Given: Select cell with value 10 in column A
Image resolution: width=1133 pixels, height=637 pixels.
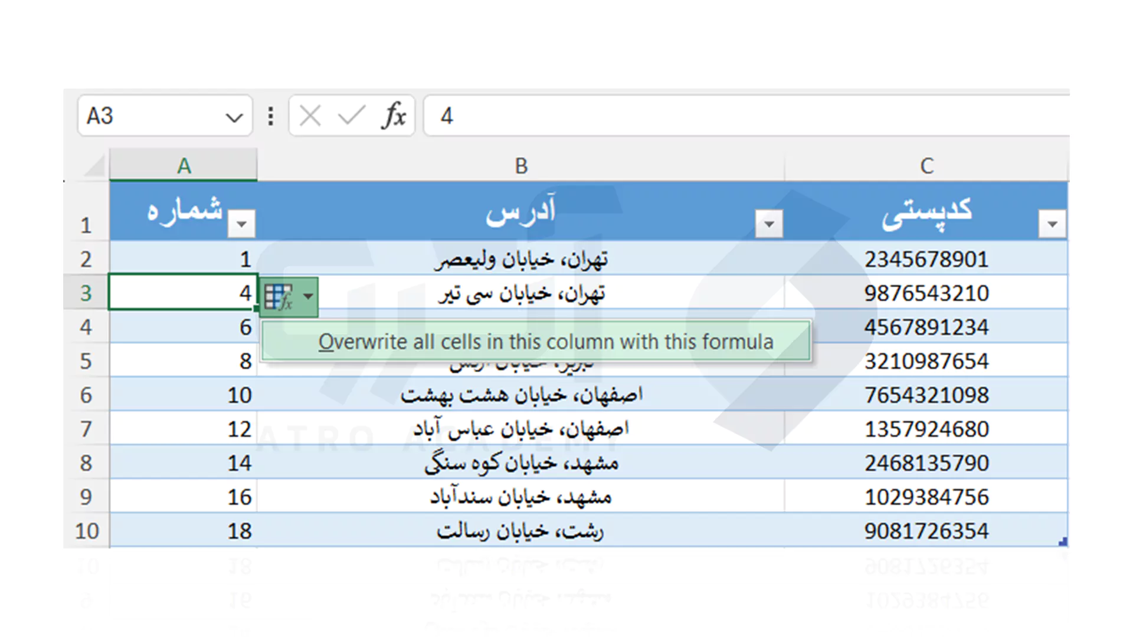Looking at the screenshot, I should (184, 395).
